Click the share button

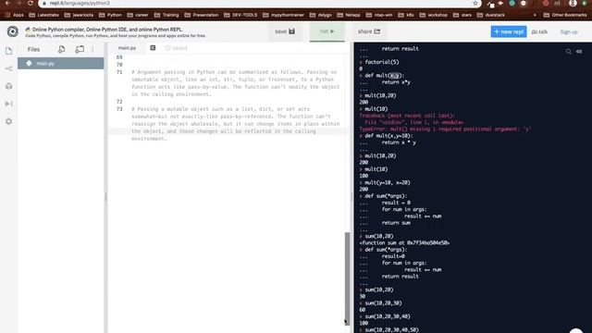tap(369, 31)
